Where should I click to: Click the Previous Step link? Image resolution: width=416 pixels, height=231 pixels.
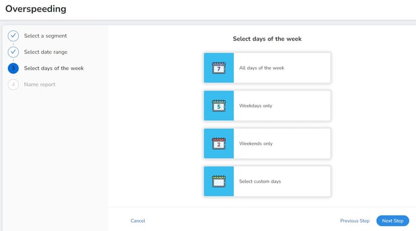[355, 221]
